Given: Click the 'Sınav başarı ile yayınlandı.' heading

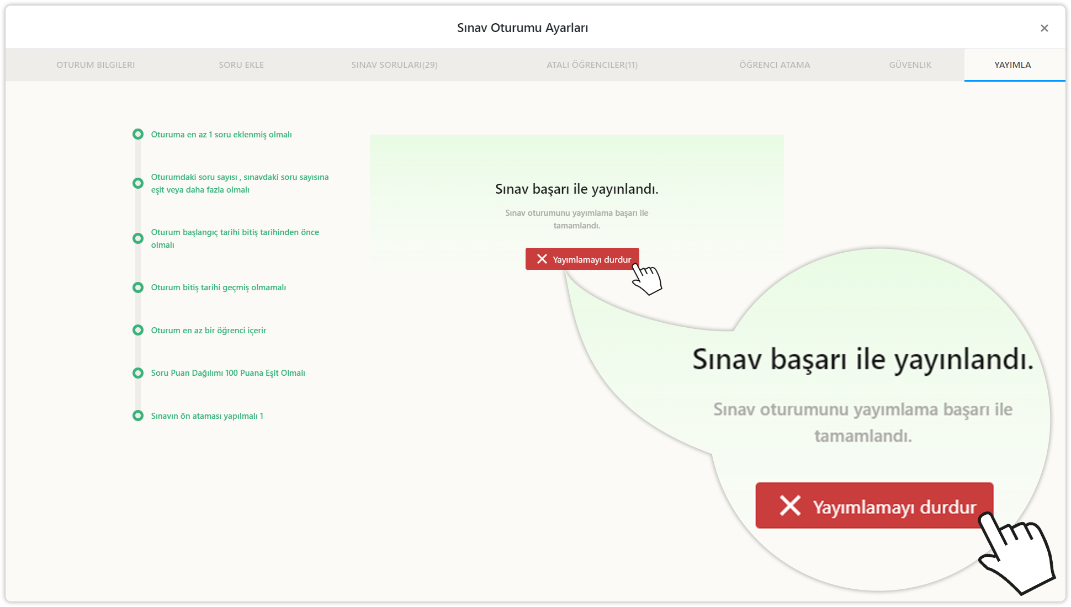Looking at the screenshot, I should (x=576, y=189).
